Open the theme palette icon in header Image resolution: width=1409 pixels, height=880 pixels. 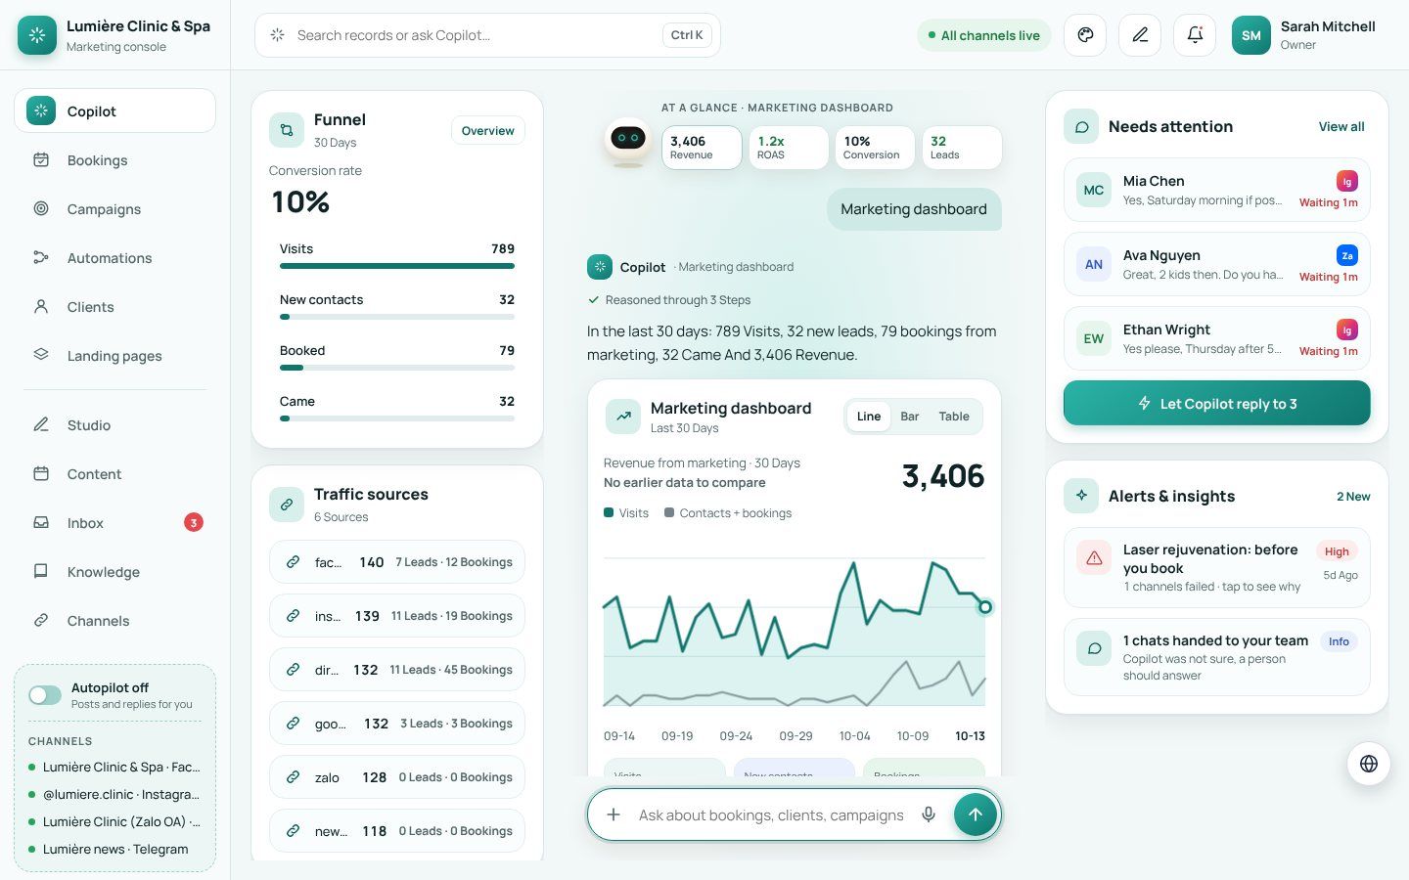point(1085,35)
